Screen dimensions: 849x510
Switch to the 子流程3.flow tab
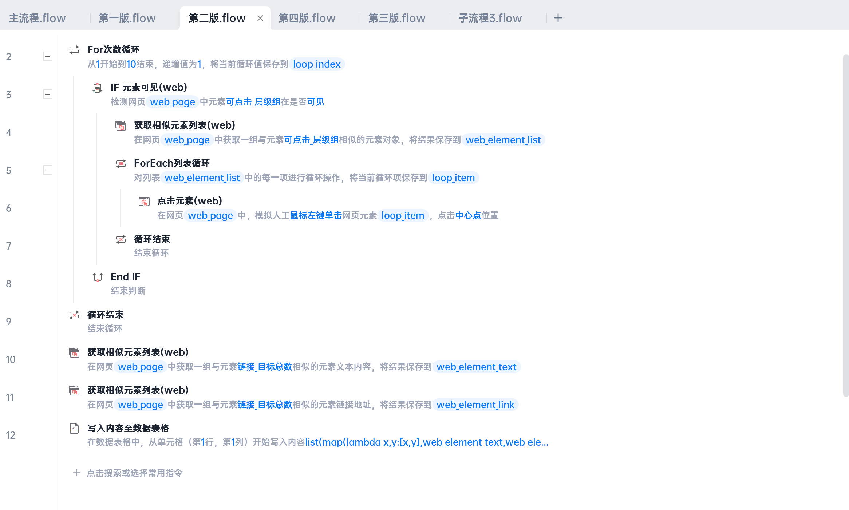tap(490, 18)
